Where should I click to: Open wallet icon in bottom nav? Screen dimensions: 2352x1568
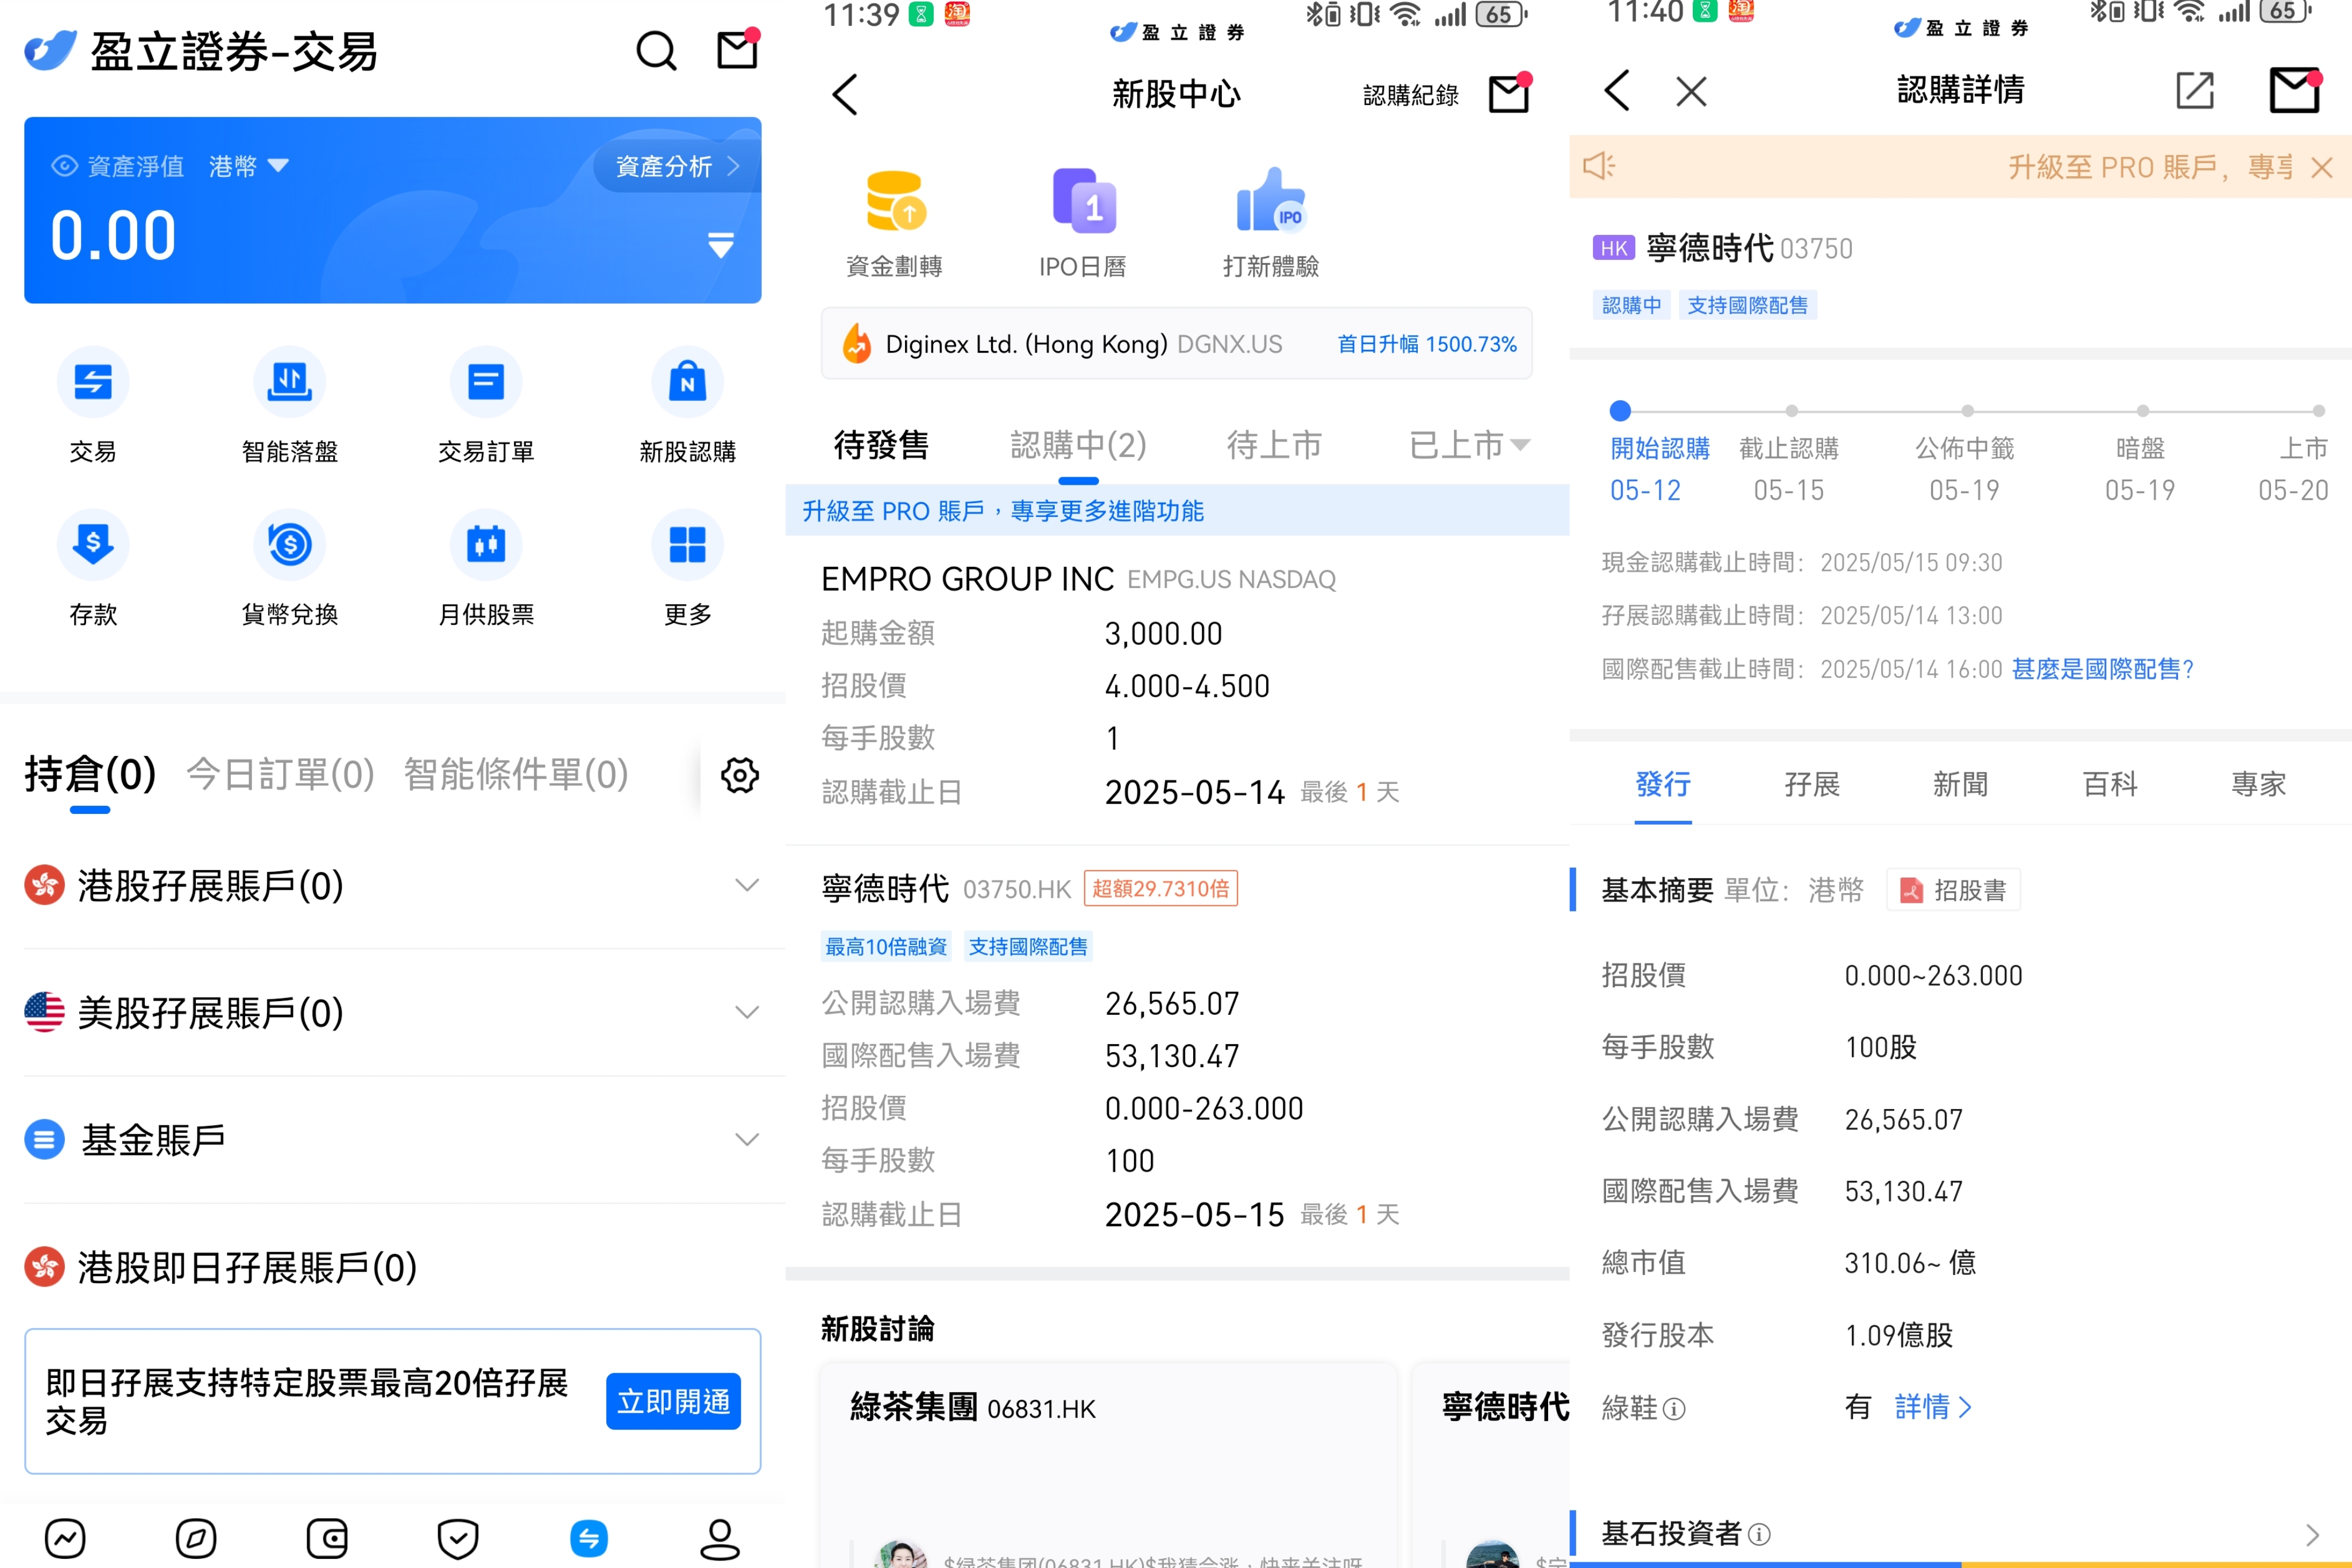coord(327,1538)
